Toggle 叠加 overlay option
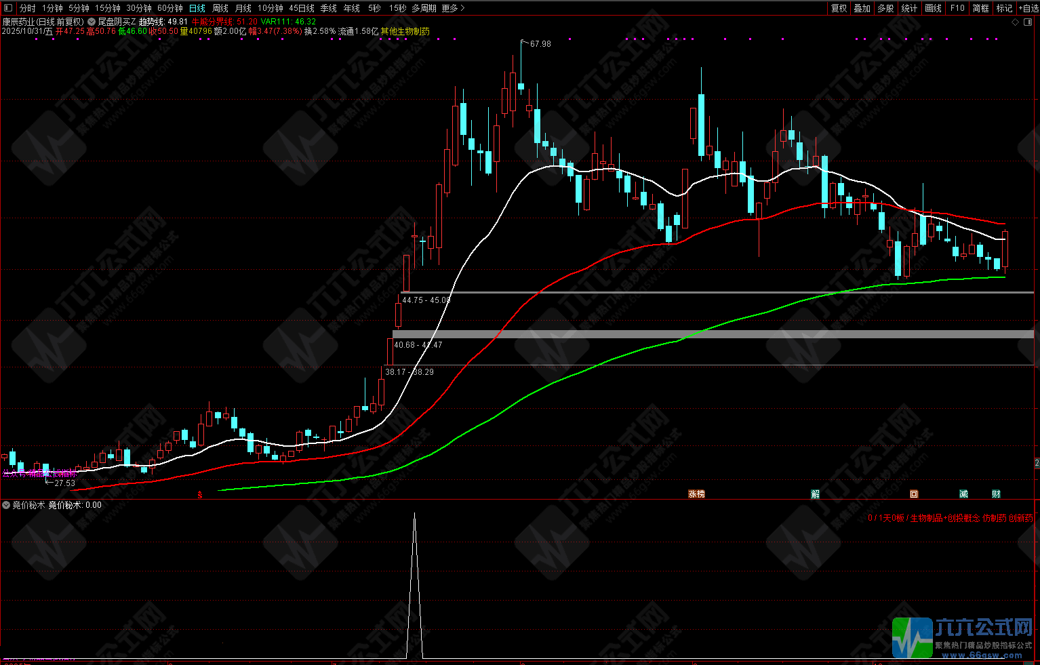Image resolution: width=1040 pixels, height=665 pixels. click(862, 8)
